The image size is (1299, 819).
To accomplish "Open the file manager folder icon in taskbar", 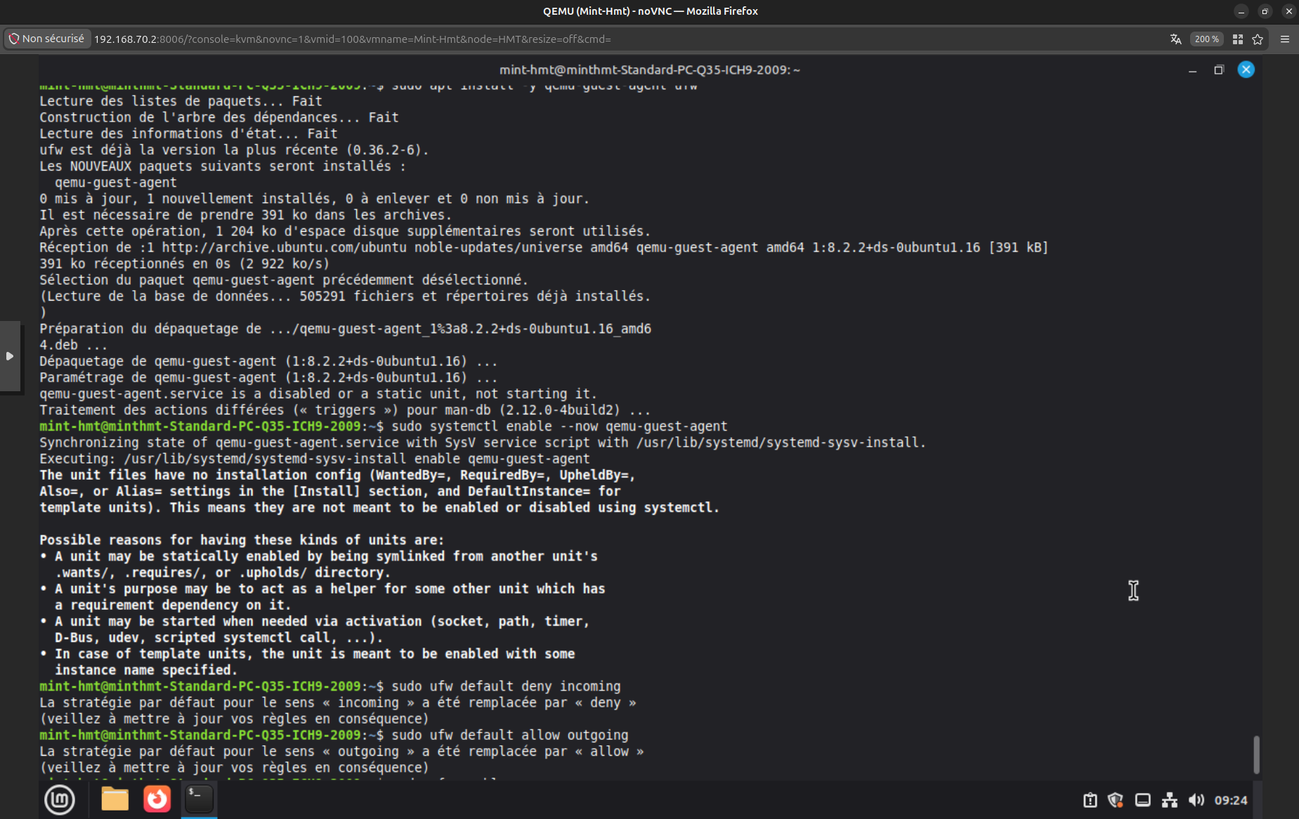I will [x=115, y=799].
